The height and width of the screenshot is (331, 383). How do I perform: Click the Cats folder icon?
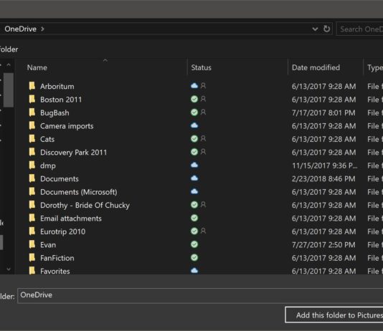32,138
